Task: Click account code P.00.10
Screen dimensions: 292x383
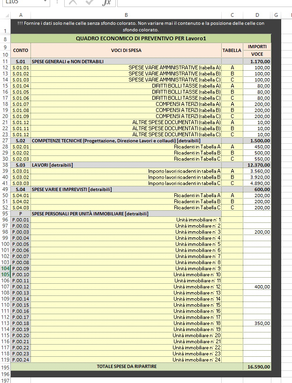Action: (x=21, y=274)
